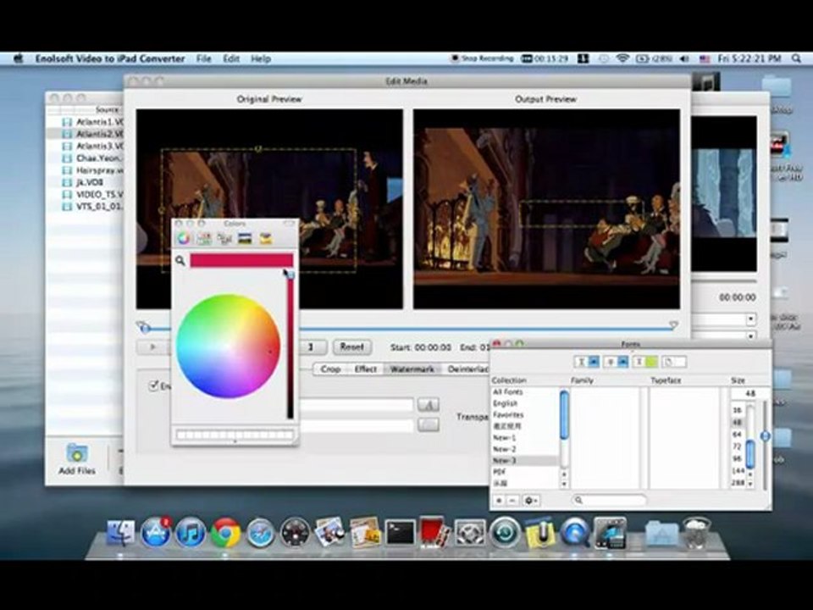The height and width of the screenshot is (610, 813).
Task: Click the current red color swatch bar
Action: [241, 260]
